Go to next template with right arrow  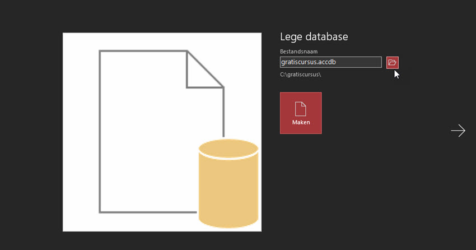pyautogui.click(x=458, y=131)
